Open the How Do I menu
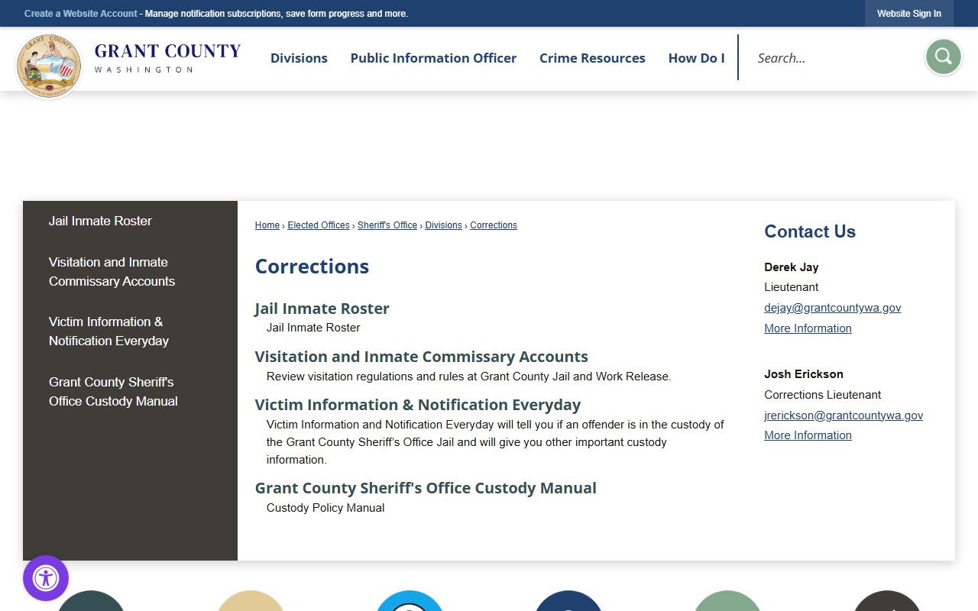The width and height of the screenshot is (978, 611). tap(696, 58)
